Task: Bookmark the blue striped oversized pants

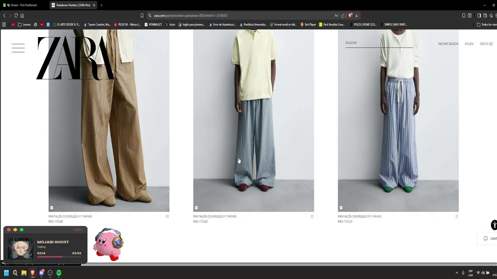Action: coord(457,217)
